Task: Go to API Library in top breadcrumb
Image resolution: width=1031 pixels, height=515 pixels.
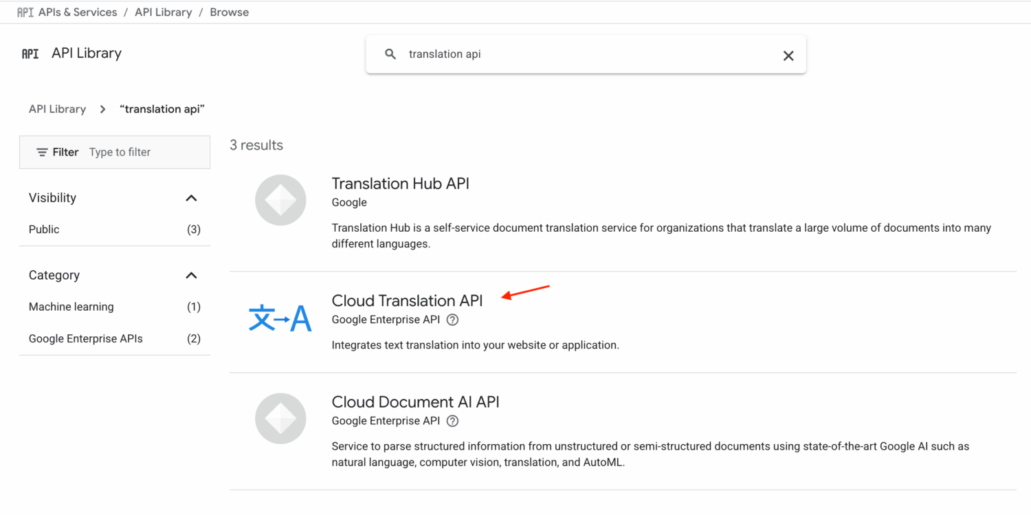Action: click(x=164, y=12)
